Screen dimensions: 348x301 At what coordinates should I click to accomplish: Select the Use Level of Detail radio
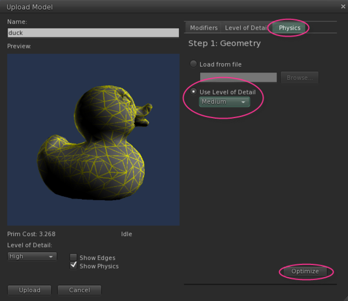pos(194,92)
